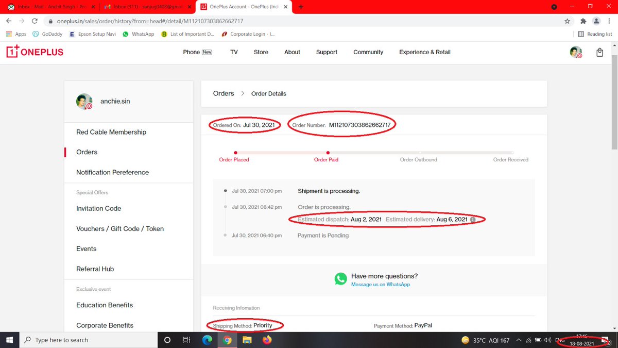This screenshot has height=348, width=618.
Task: Open Education Benefits
Action: [x=105, y=305]
